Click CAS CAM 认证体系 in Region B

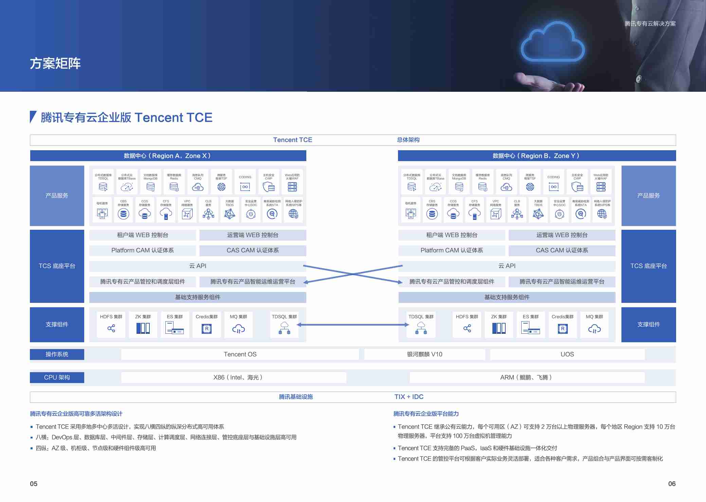(562, 250)
